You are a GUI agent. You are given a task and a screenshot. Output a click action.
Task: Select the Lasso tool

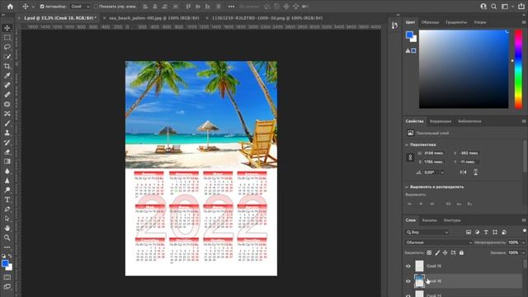7,47
